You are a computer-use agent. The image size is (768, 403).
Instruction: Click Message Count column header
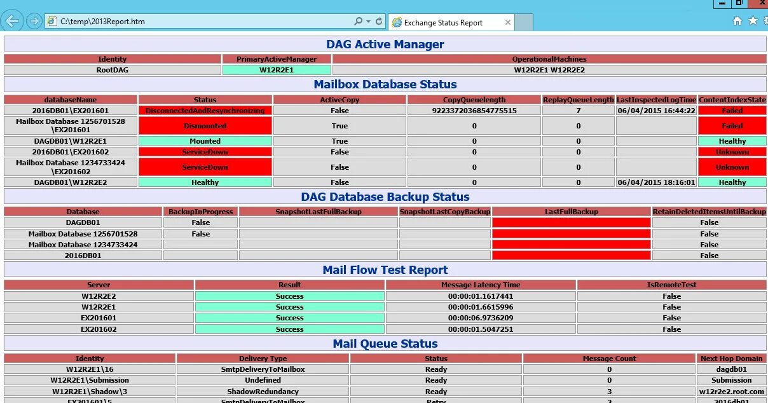pos(609,359)
